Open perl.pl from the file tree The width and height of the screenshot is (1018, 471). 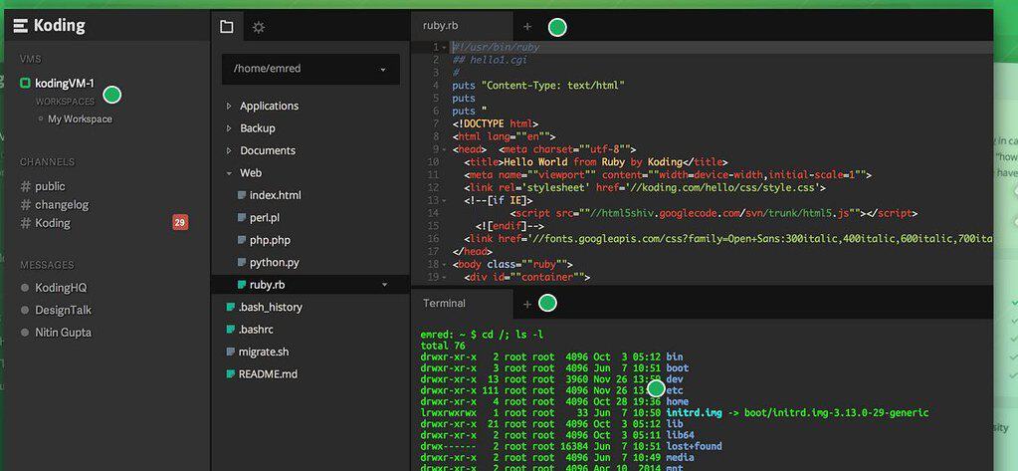[265, 218]
